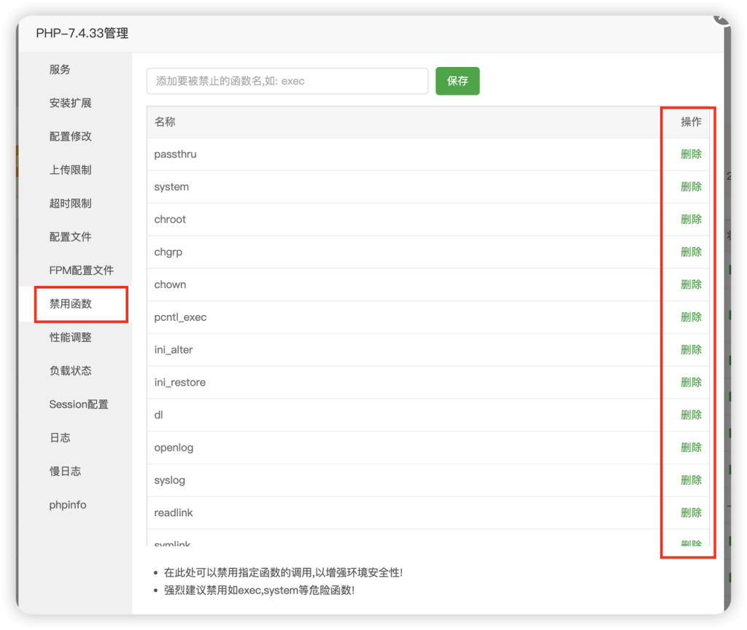Close the PHP-7.4.33 management dialog
Image resolution: width=747 pixels, height=630 pixels.
point(722,18)
